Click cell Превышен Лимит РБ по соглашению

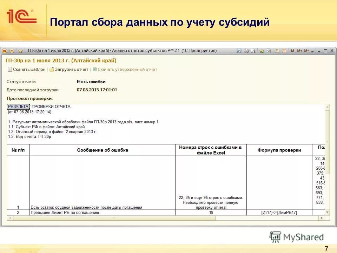point(103,213)
